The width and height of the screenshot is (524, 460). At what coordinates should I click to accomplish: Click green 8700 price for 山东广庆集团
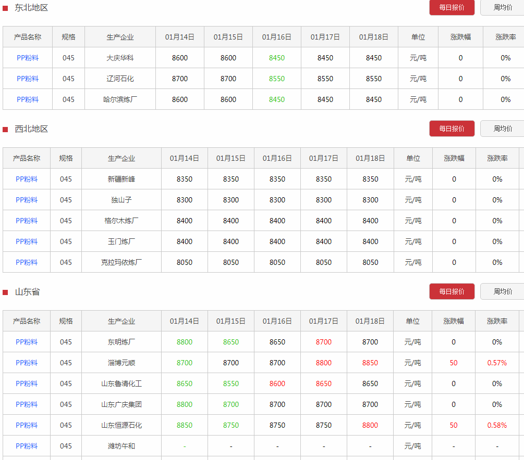pyautogui.click(x=231, y=404)
